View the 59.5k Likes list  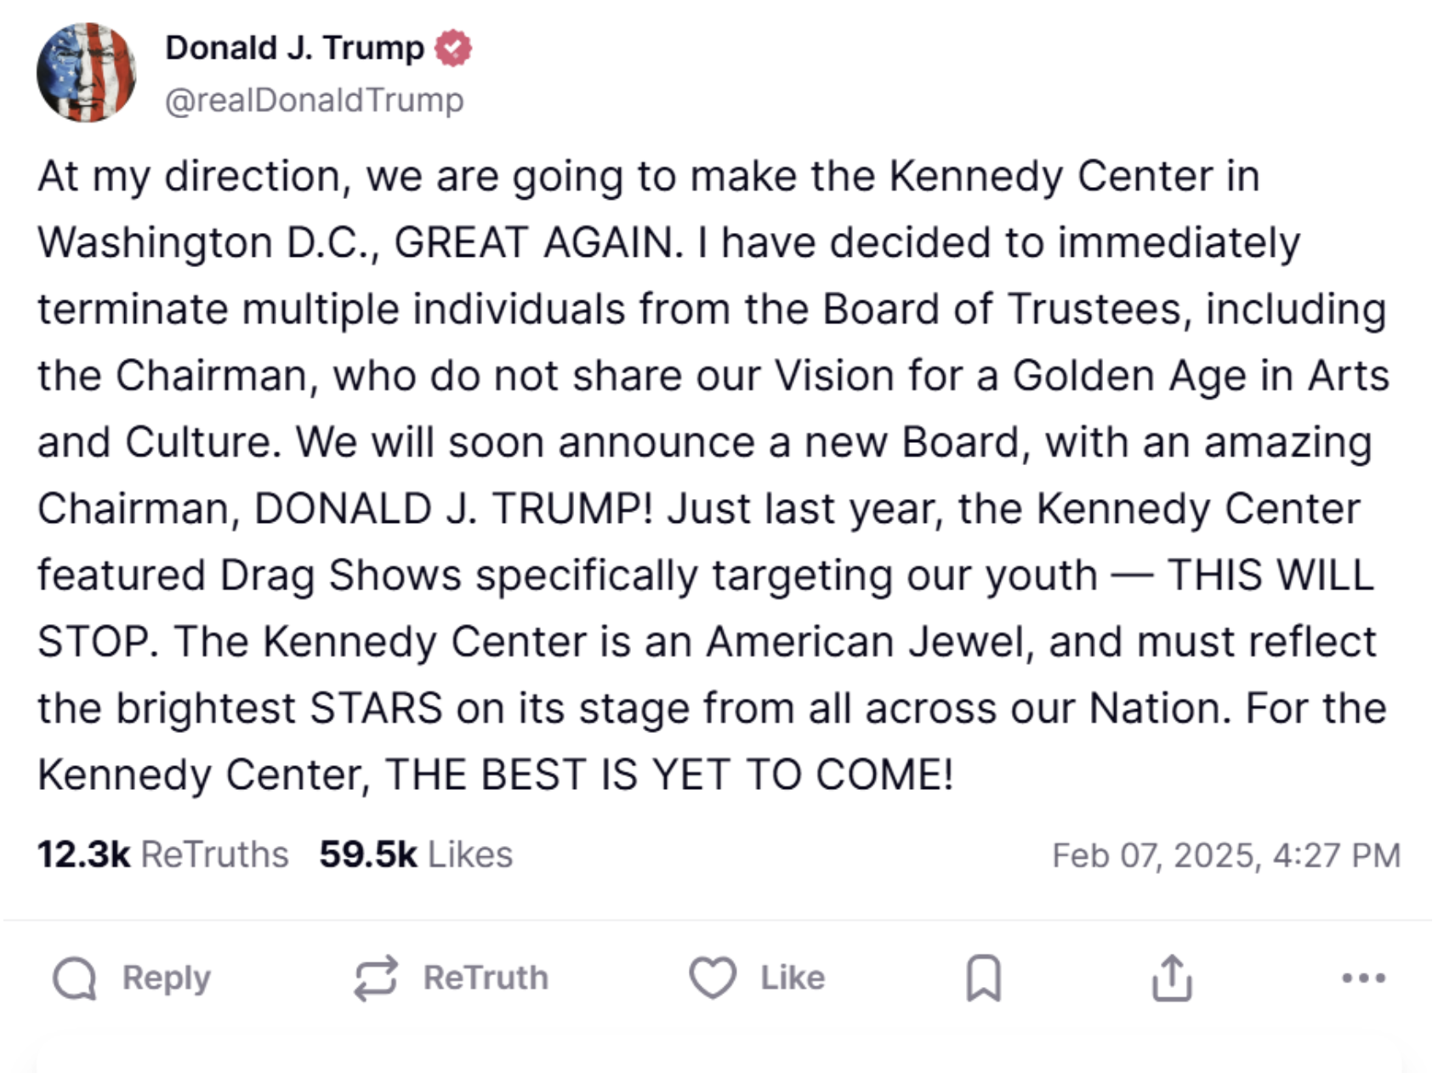(x=368, y=854)
